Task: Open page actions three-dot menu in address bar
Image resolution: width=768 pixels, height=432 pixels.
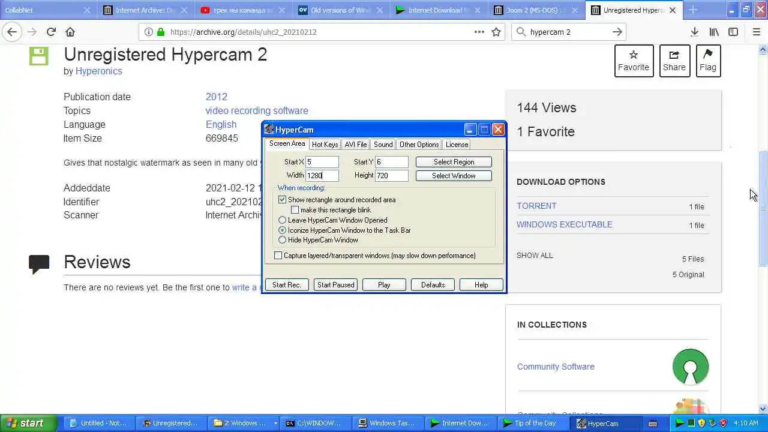Action: (x=479, y=32)
